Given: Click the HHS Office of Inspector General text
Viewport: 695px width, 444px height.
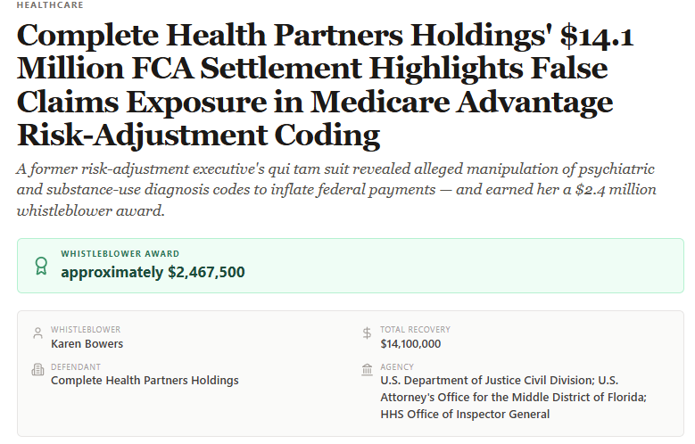Looking at the screenshot, I should [x=465, y=415].
